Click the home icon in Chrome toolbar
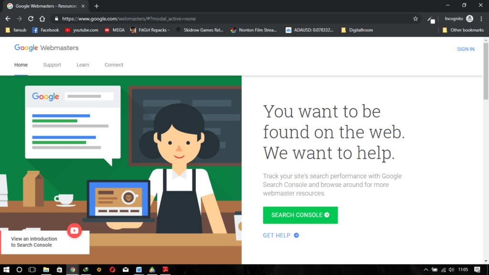Screen dimensions: 489x275 (42, 18)
